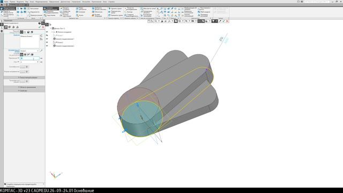Viewport: 343px width, 193px height.
Task: Select Эскиз:2 in the model tree
Action: (58, 42)
